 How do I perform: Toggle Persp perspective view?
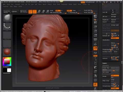95,40
